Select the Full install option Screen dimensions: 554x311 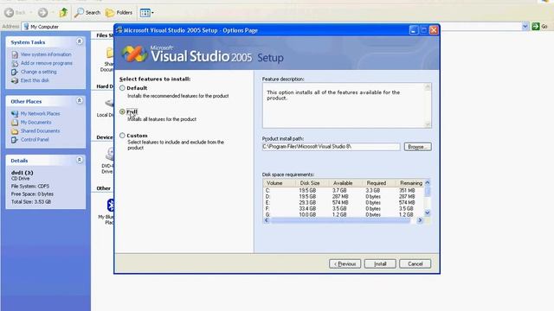coord(122,111)
